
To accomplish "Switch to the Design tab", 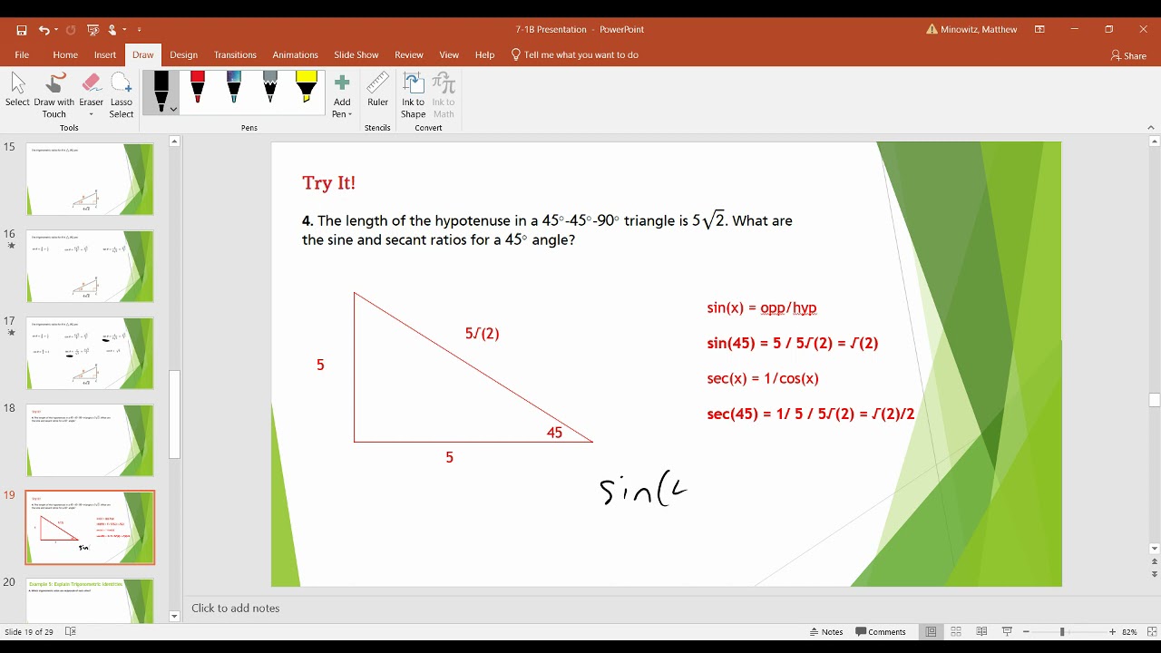I will click(183, 54).
